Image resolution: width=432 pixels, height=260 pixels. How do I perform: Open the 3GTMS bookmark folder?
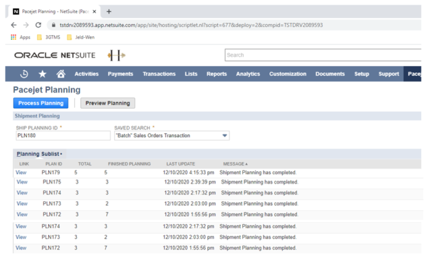tap(49, 37)
